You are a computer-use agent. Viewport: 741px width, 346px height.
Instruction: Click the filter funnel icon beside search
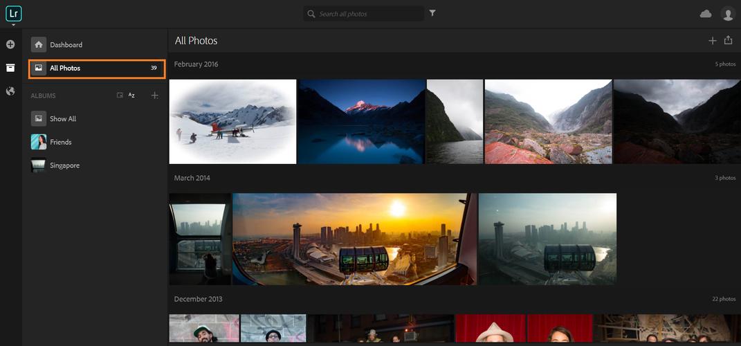[432, 13]
